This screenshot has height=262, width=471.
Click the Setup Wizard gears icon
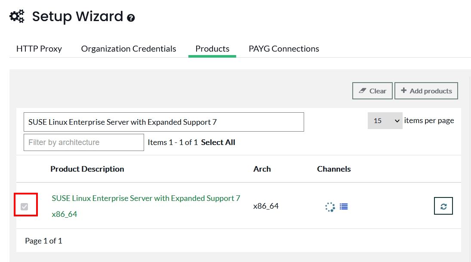tap(17, 16)
